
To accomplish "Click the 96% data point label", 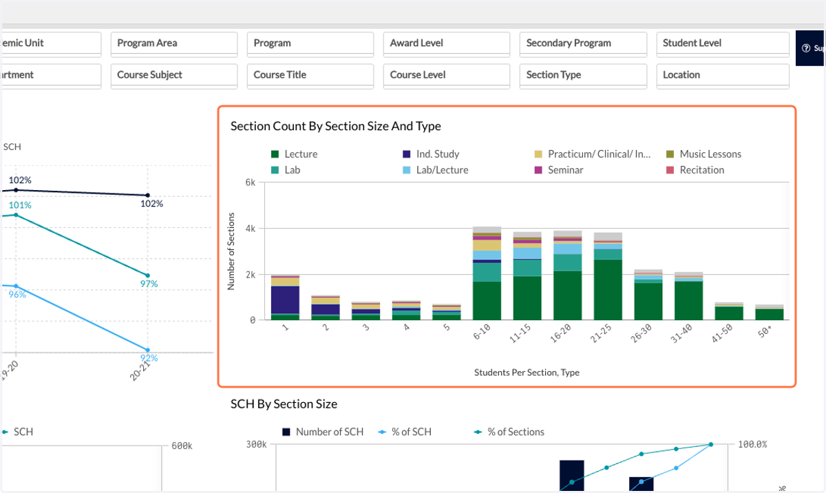I will click(x=18, y=294).
